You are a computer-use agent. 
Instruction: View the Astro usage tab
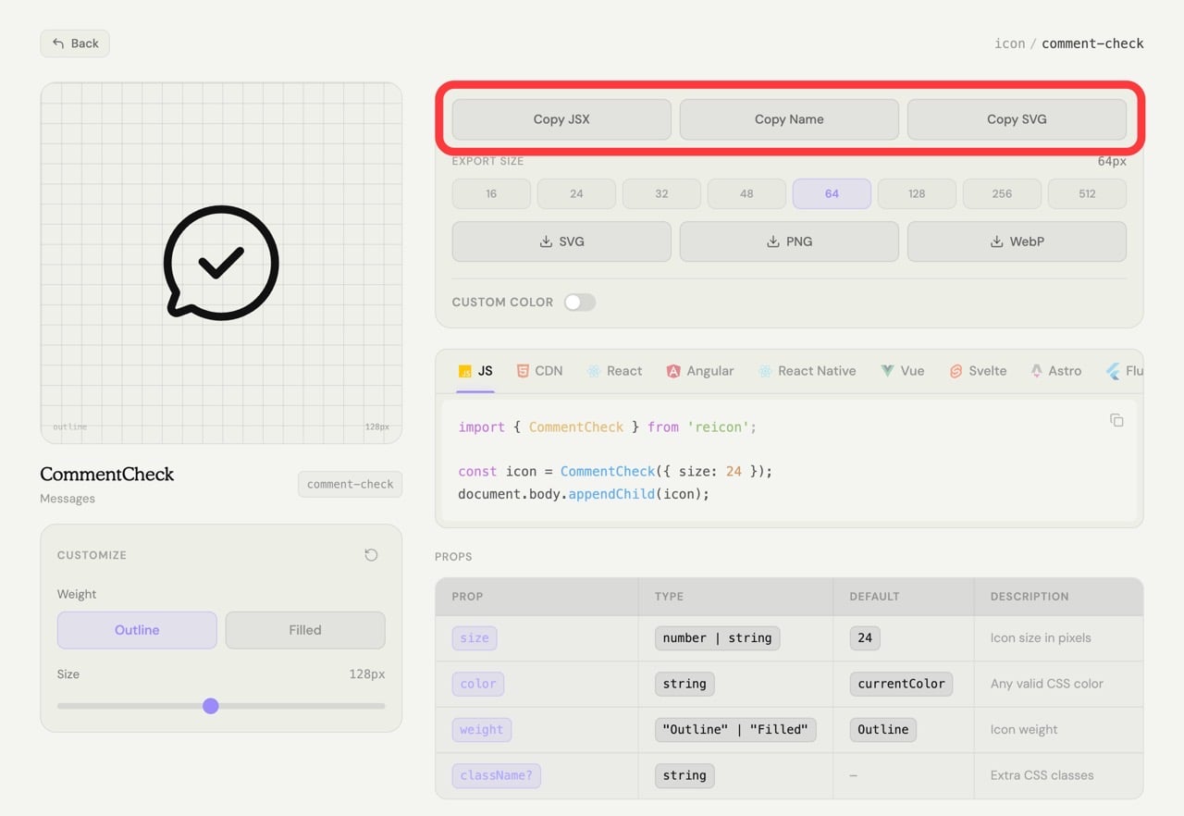tap(1055, 371)
